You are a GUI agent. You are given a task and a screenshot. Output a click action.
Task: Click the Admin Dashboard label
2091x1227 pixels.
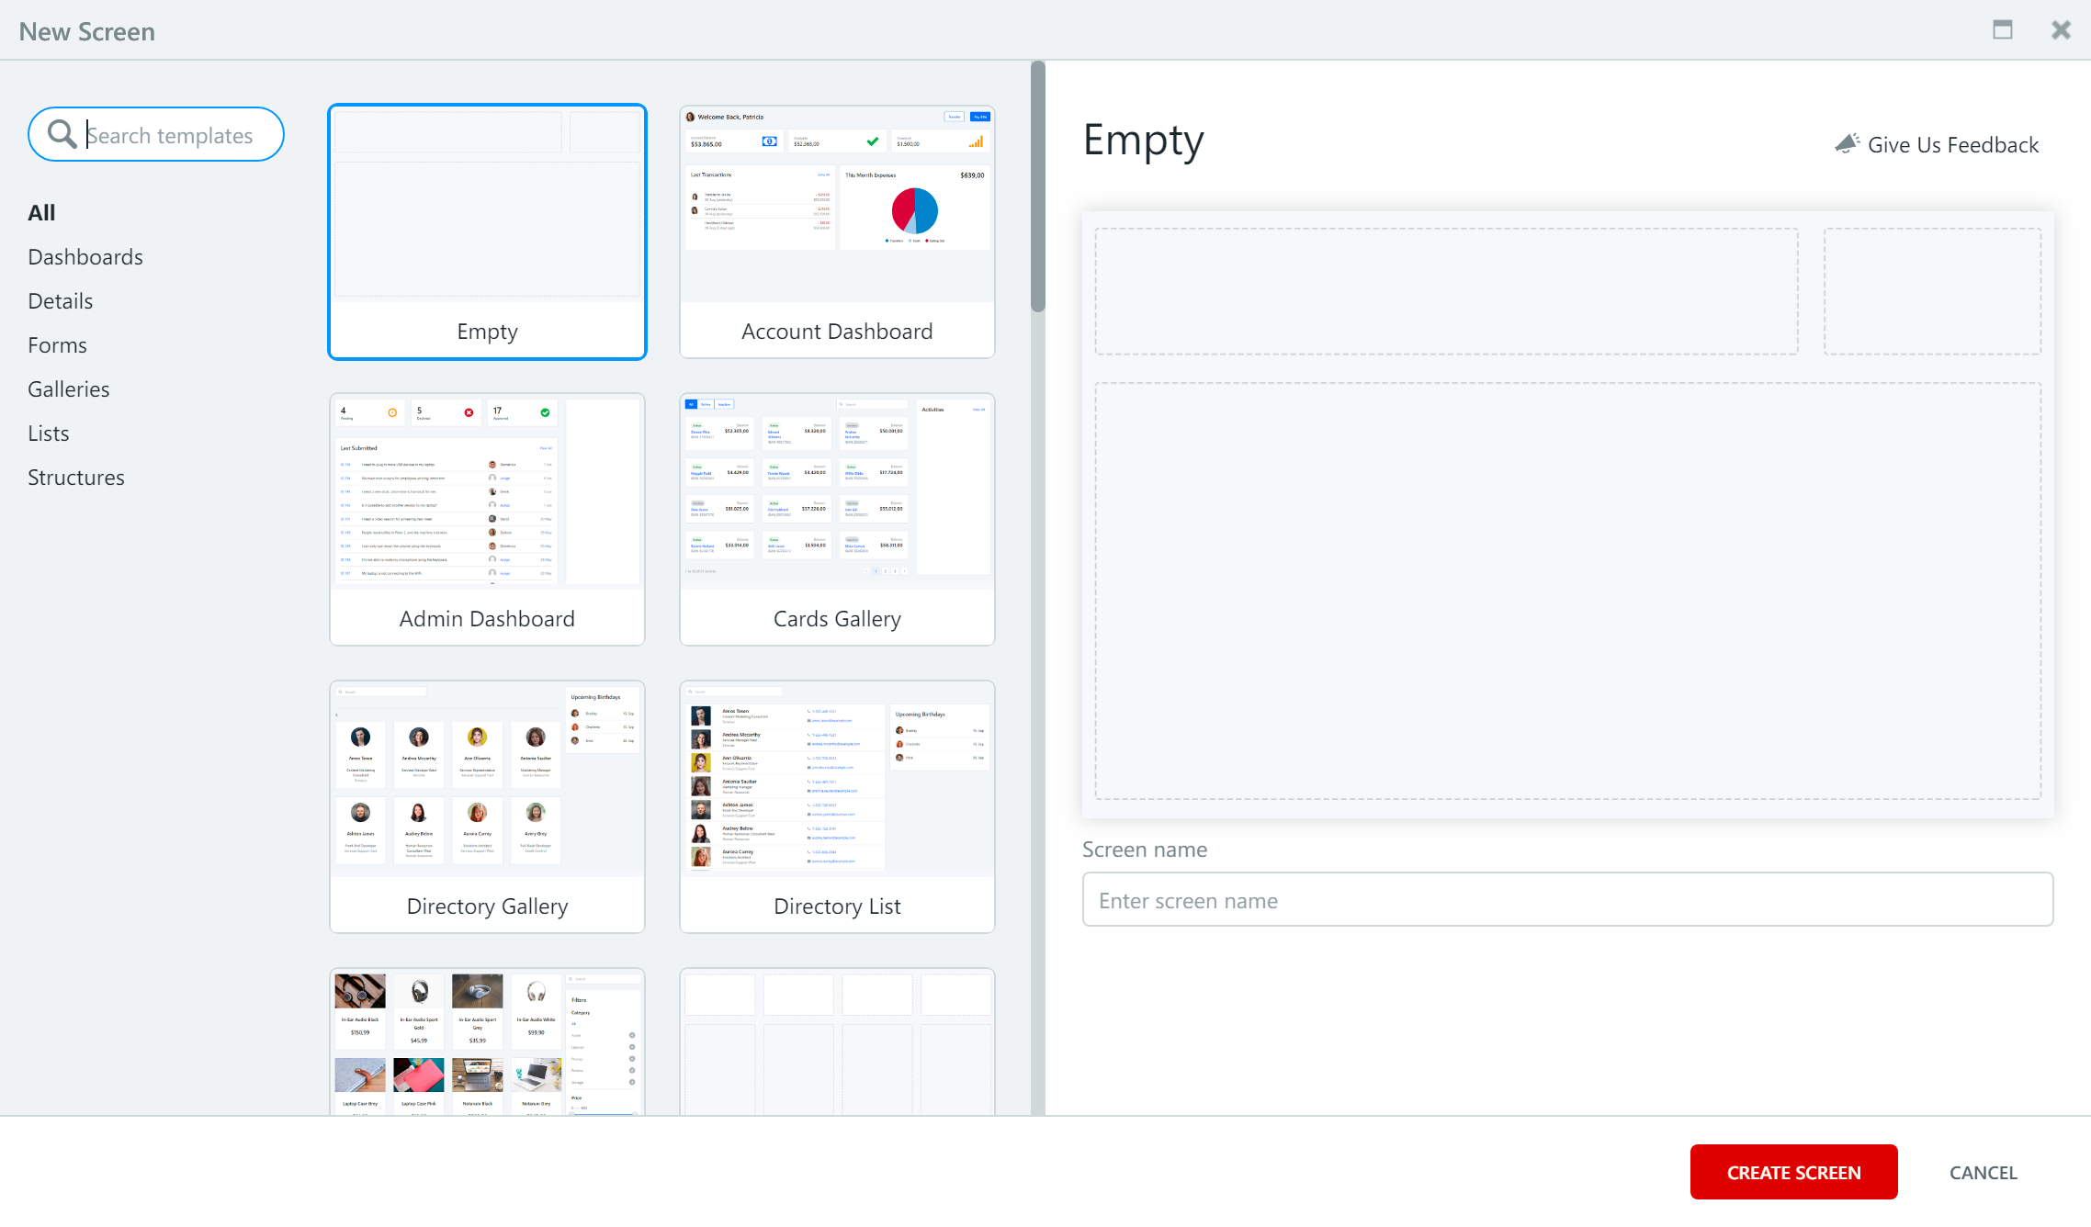(487, 618)
